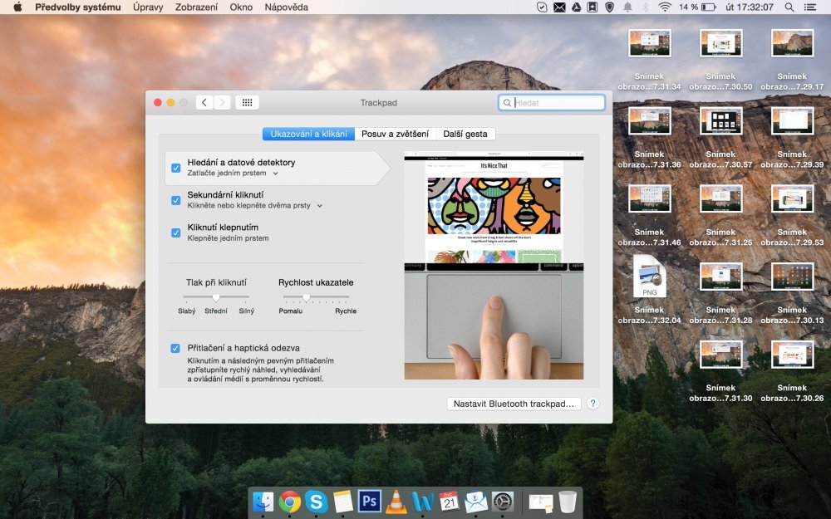Open Google Chrome from the Dock
Viewport: 831px width, 519px height.
point(288,502)
